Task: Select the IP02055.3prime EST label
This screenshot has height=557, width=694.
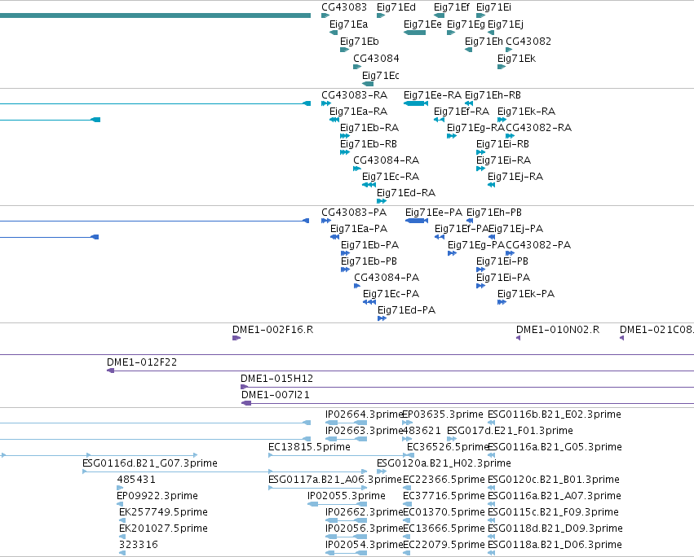Action: 346,497
